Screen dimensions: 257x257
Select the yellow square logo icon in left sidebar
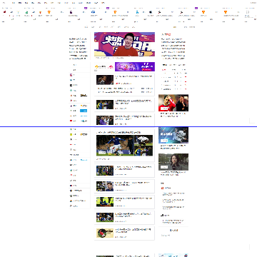pyautogui.click(x=71, y=134)
